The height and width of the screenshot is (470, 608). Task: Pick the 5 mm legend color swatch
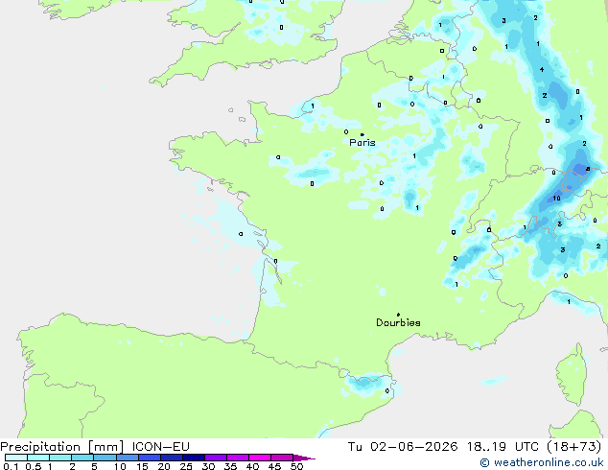105,458
